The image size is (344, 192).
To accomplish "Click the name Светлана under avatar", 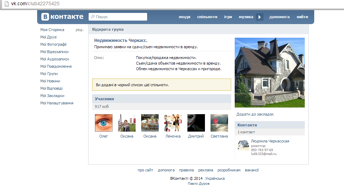I will (x=219, y=136).
